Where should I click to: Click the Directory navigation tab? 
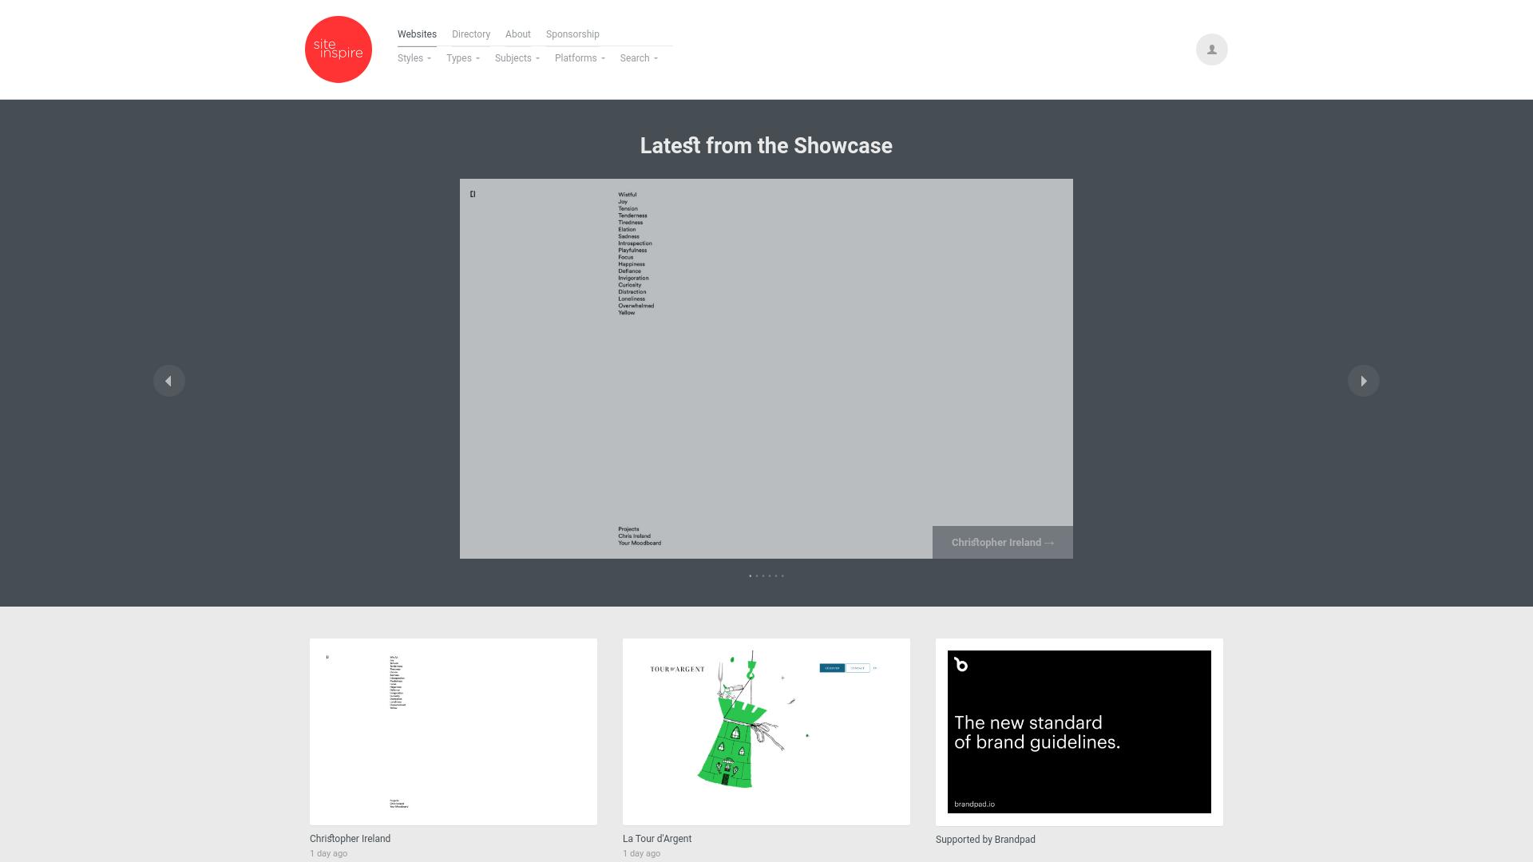(x=470, y=34)
